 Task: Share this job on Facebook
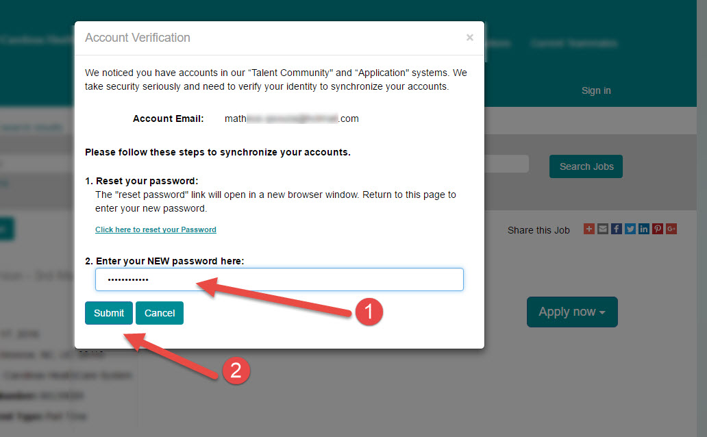617,229
